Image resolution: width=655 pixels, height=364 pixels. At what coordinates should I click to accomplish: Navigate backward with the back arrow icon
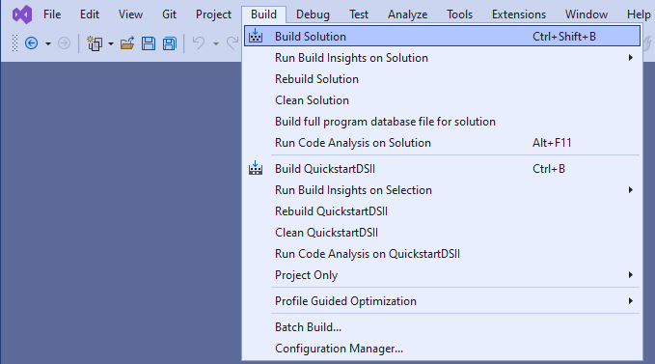(x=31, y=43)
